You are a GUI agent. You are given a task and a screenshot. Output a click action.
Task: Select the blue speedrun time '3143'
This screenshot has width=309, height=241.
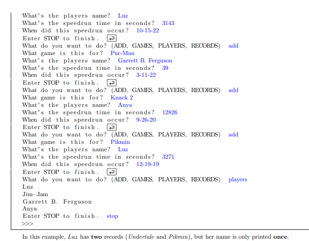[x=168, y=23]
